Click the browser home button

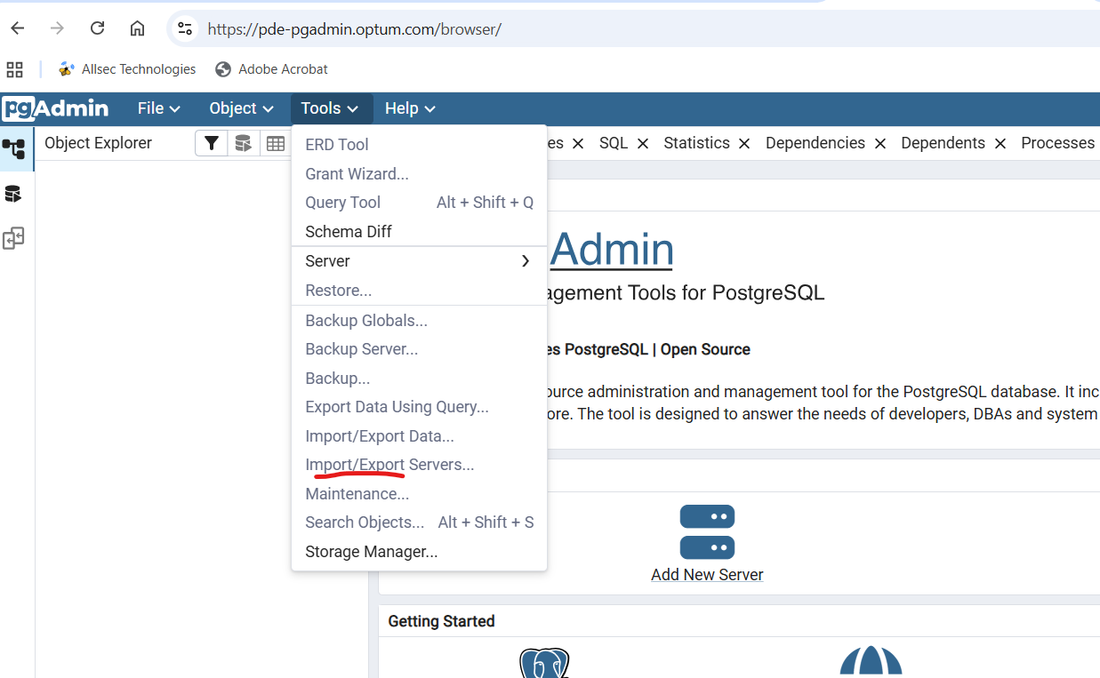[x=137, y=28]
